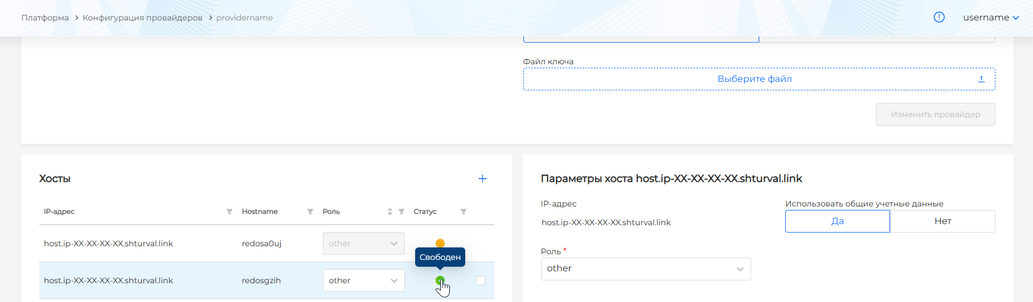Open the Роль dropdown in host parameters
The width and height of the screenshot is (1033, 302).
(x=645, y=269)
